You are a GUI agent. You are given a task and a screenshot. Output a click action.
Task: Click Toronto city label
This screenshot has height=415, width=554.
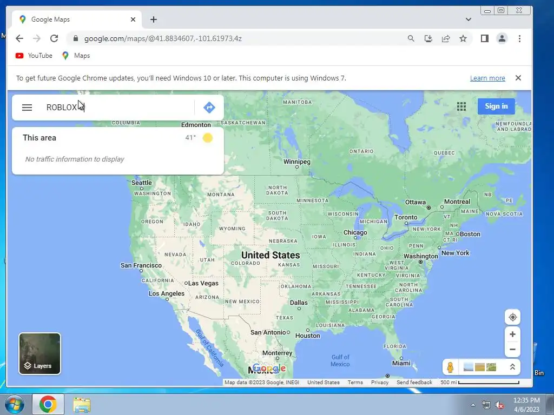(406, 217)
